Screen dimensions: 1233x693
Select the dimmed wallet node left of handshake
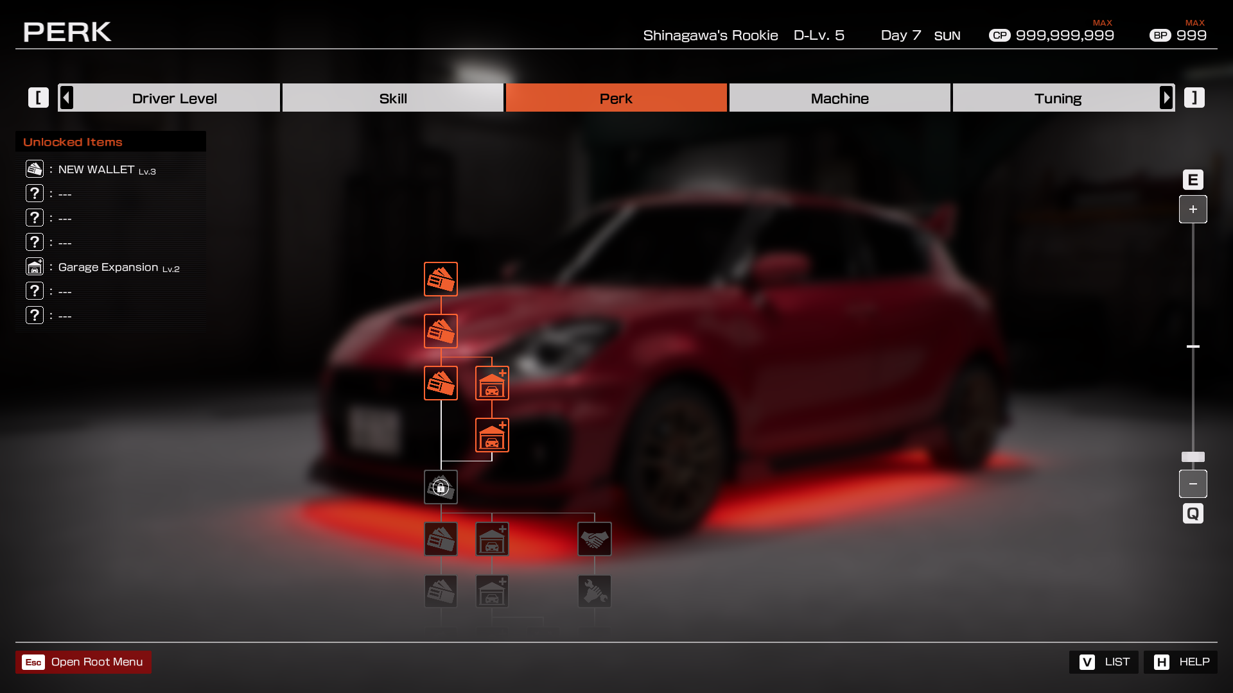pos(441,539)
